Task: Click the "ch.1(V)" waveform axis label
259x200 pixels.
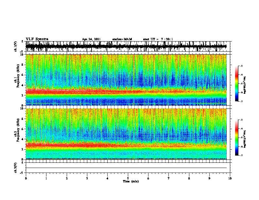Action: [x=15, y=46]
